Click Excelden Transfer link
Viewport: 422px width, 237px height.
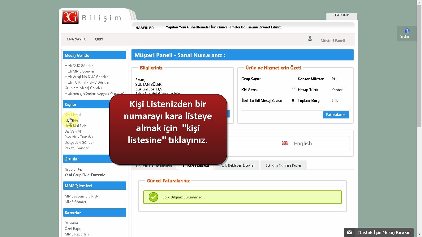coord(79,137)
